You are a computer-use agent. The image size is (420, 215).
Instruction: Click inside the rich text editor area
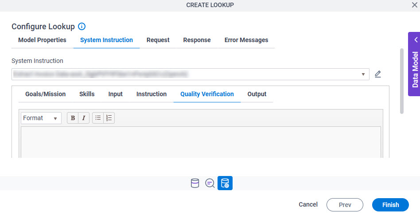[x=201, y=142]
